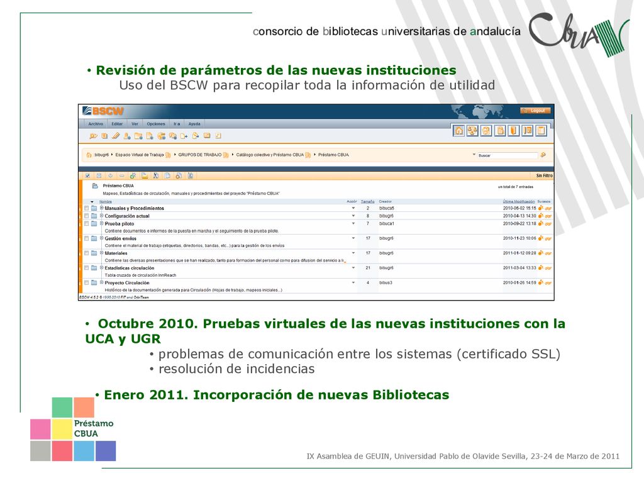Tick the Gestión envíos checkbox
Image resolution: width=644 pixels, height=483 pixels.
click(x=86, y=238)
